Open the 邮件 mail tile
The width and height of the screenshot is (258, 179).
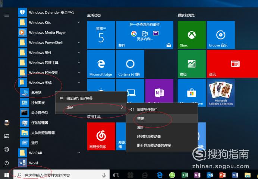(145, 35)
